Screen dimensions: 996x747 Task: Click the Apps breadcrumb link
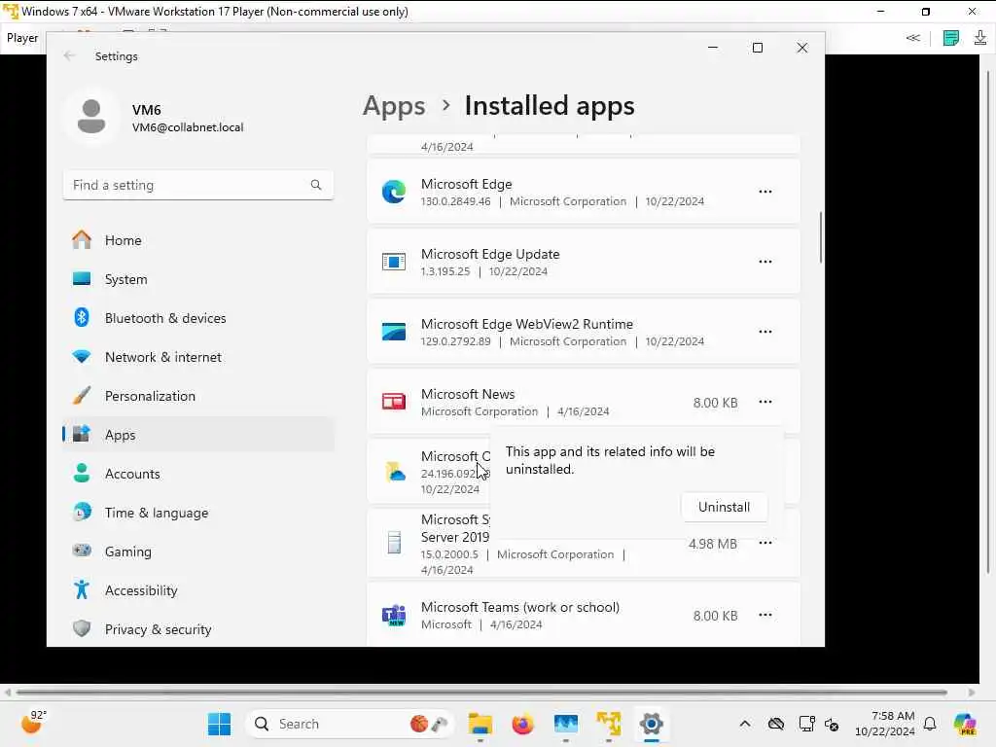394,105
